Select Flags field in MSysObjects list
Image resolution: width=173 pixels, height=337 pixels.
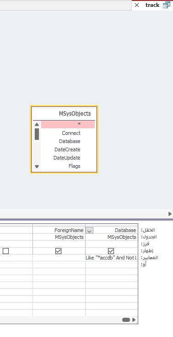pos(68,166)
